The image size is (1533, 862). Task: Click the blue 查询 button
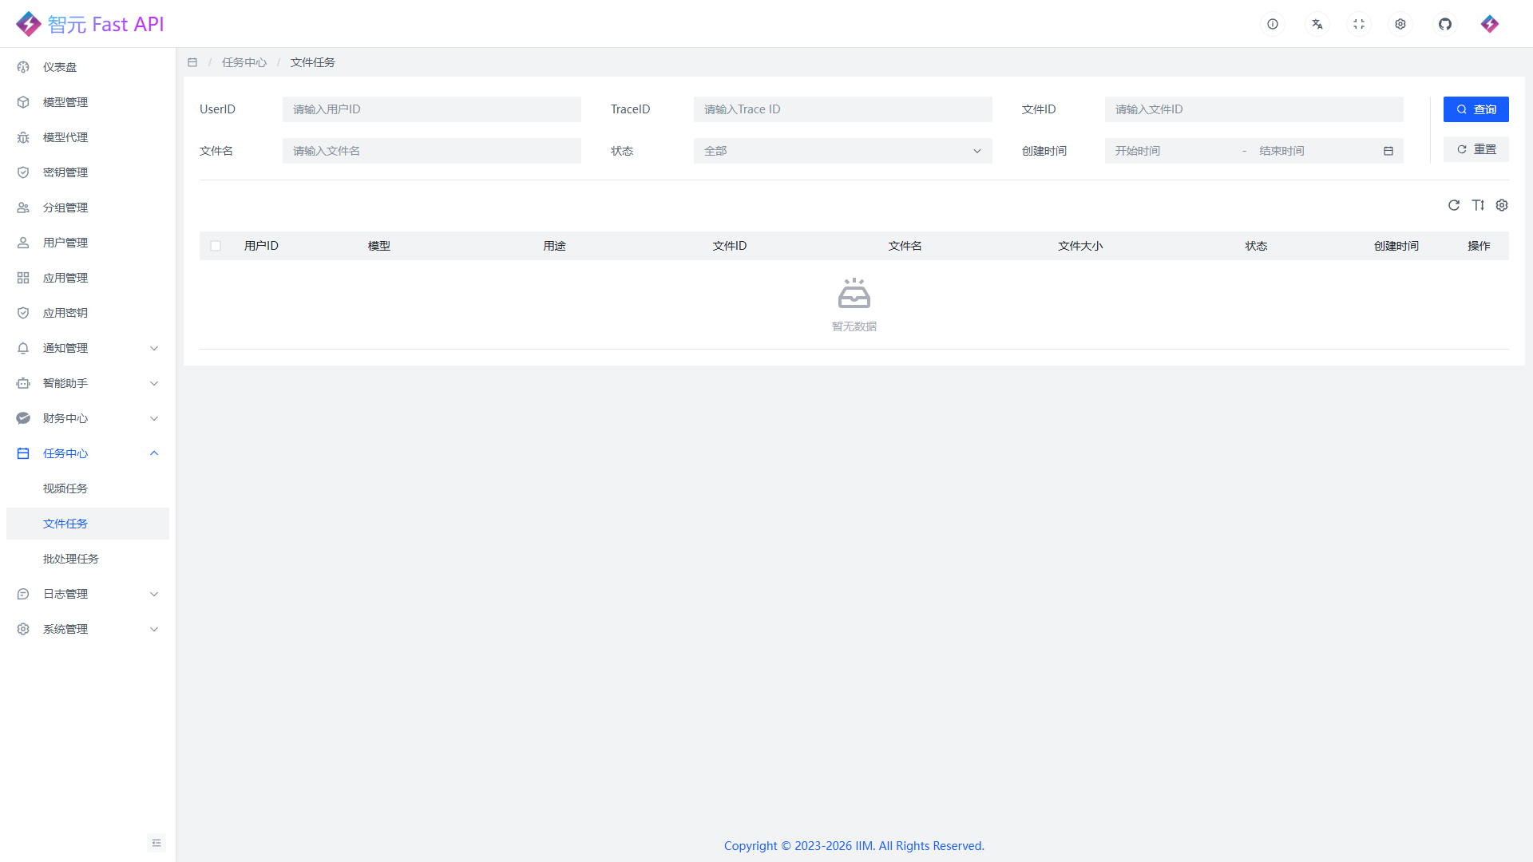pos(1476,109)
